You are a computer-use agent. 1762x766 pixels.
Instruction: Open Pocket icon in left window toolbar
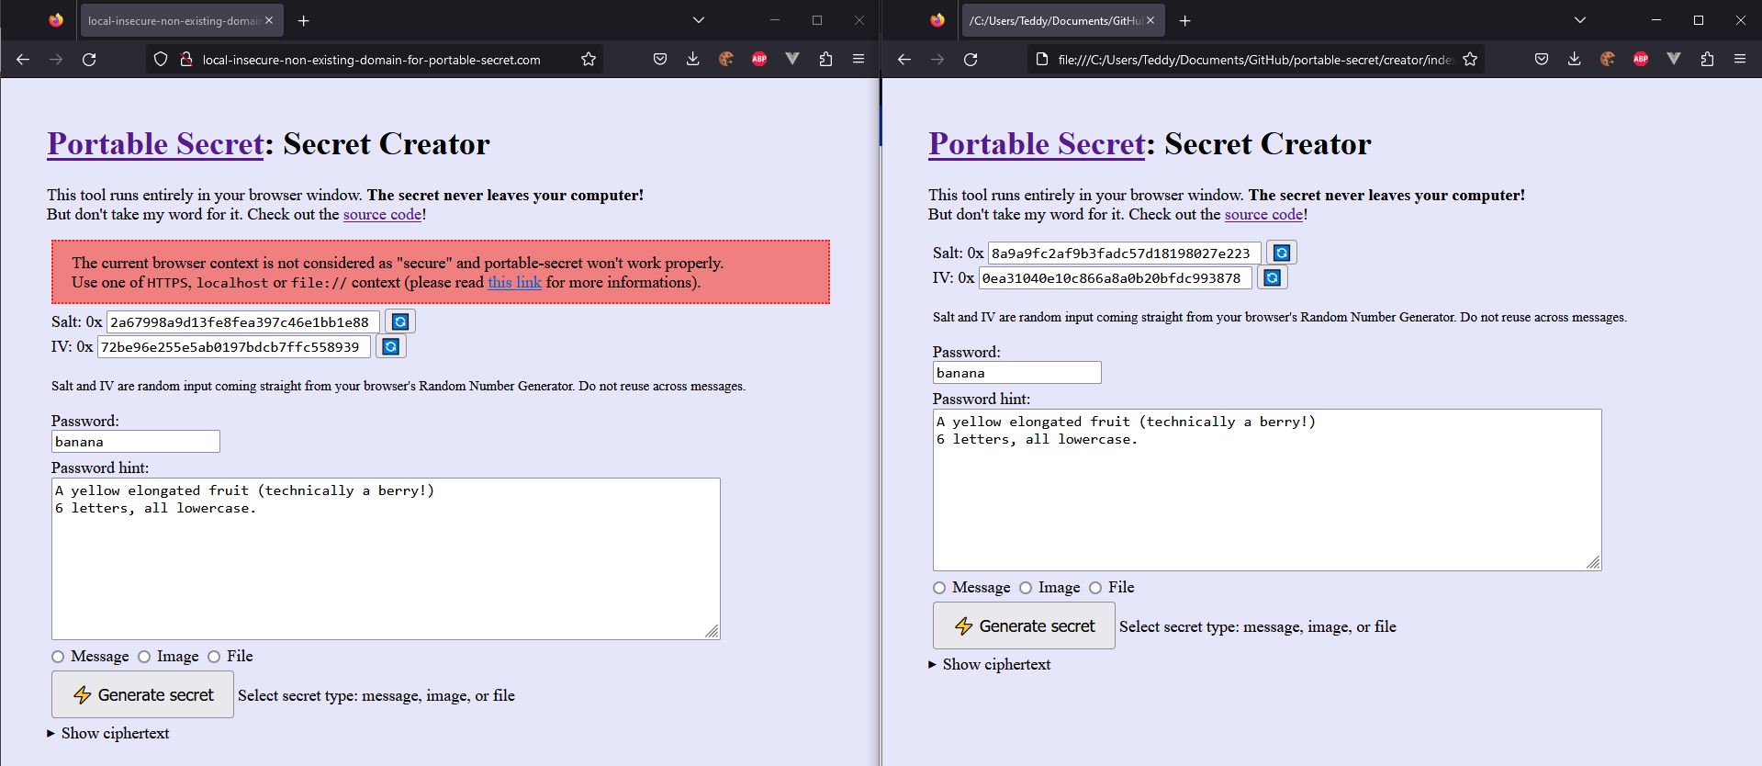coord(660,60)
